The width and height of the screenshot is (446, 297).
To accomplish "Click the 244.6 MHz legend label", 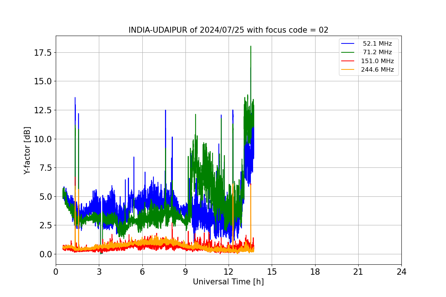I will click(x=377, y=70).
